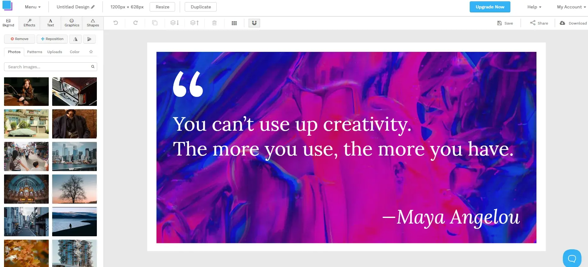Switch to the Patterns tab

pyautogui.click(x=34, y=52)
